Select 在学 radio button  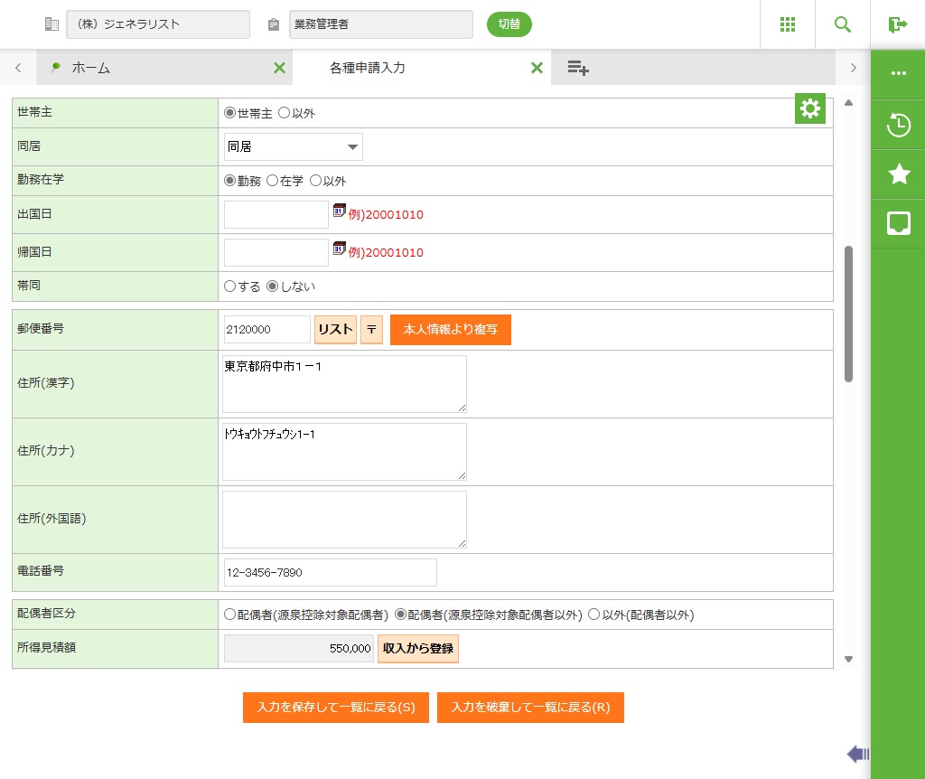(x=272, y=181)
